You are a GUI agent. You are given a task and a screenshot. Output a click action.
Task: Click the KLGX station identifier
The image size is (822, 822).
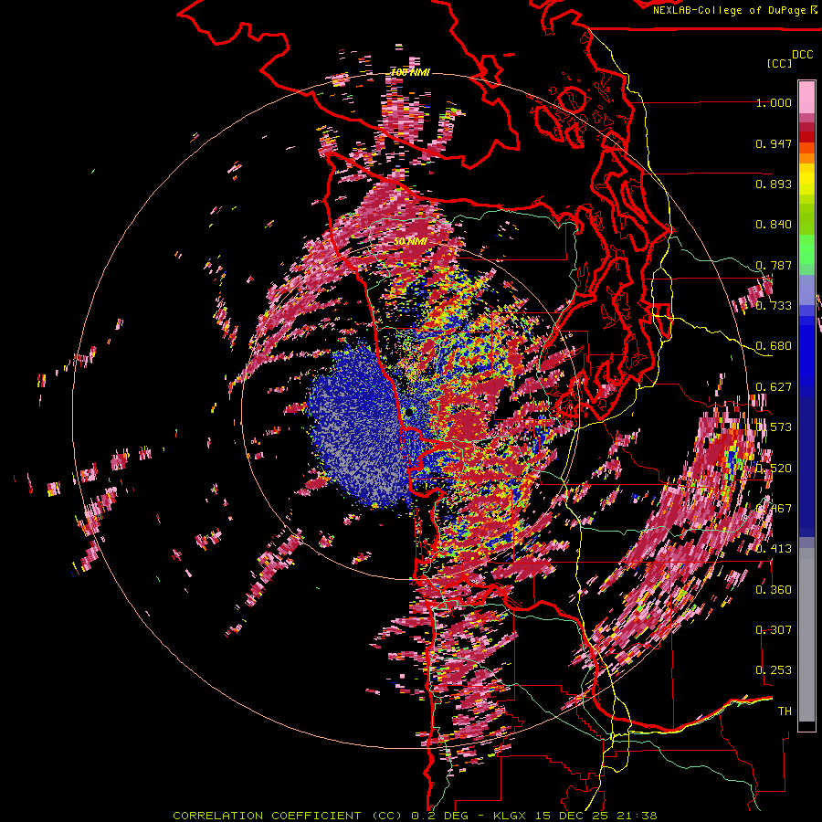tap(510, 816)
